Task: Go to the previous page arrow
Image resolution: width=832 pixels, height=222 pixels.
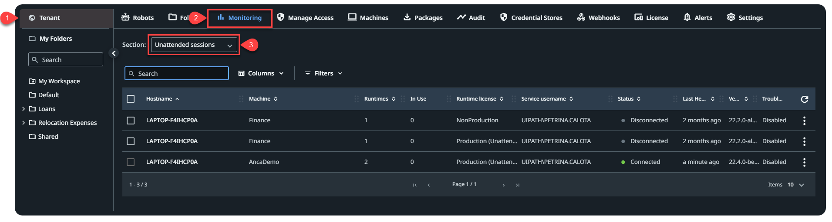Action: pyautogui.click(x=429, y=185)
